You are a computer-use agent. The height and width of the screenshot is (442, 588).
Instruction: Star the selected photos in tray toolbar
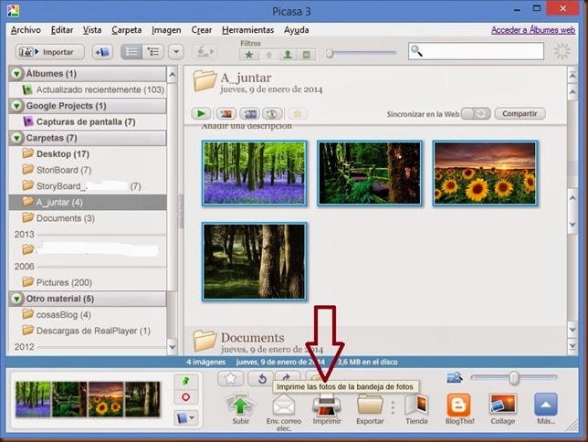[230, 378]
